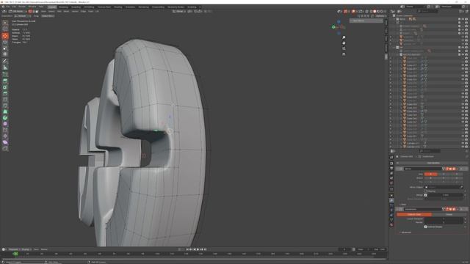Toggle Mirror modifier Axis Y
Viewport: 470px width, 264px height.
click(444, 174)
